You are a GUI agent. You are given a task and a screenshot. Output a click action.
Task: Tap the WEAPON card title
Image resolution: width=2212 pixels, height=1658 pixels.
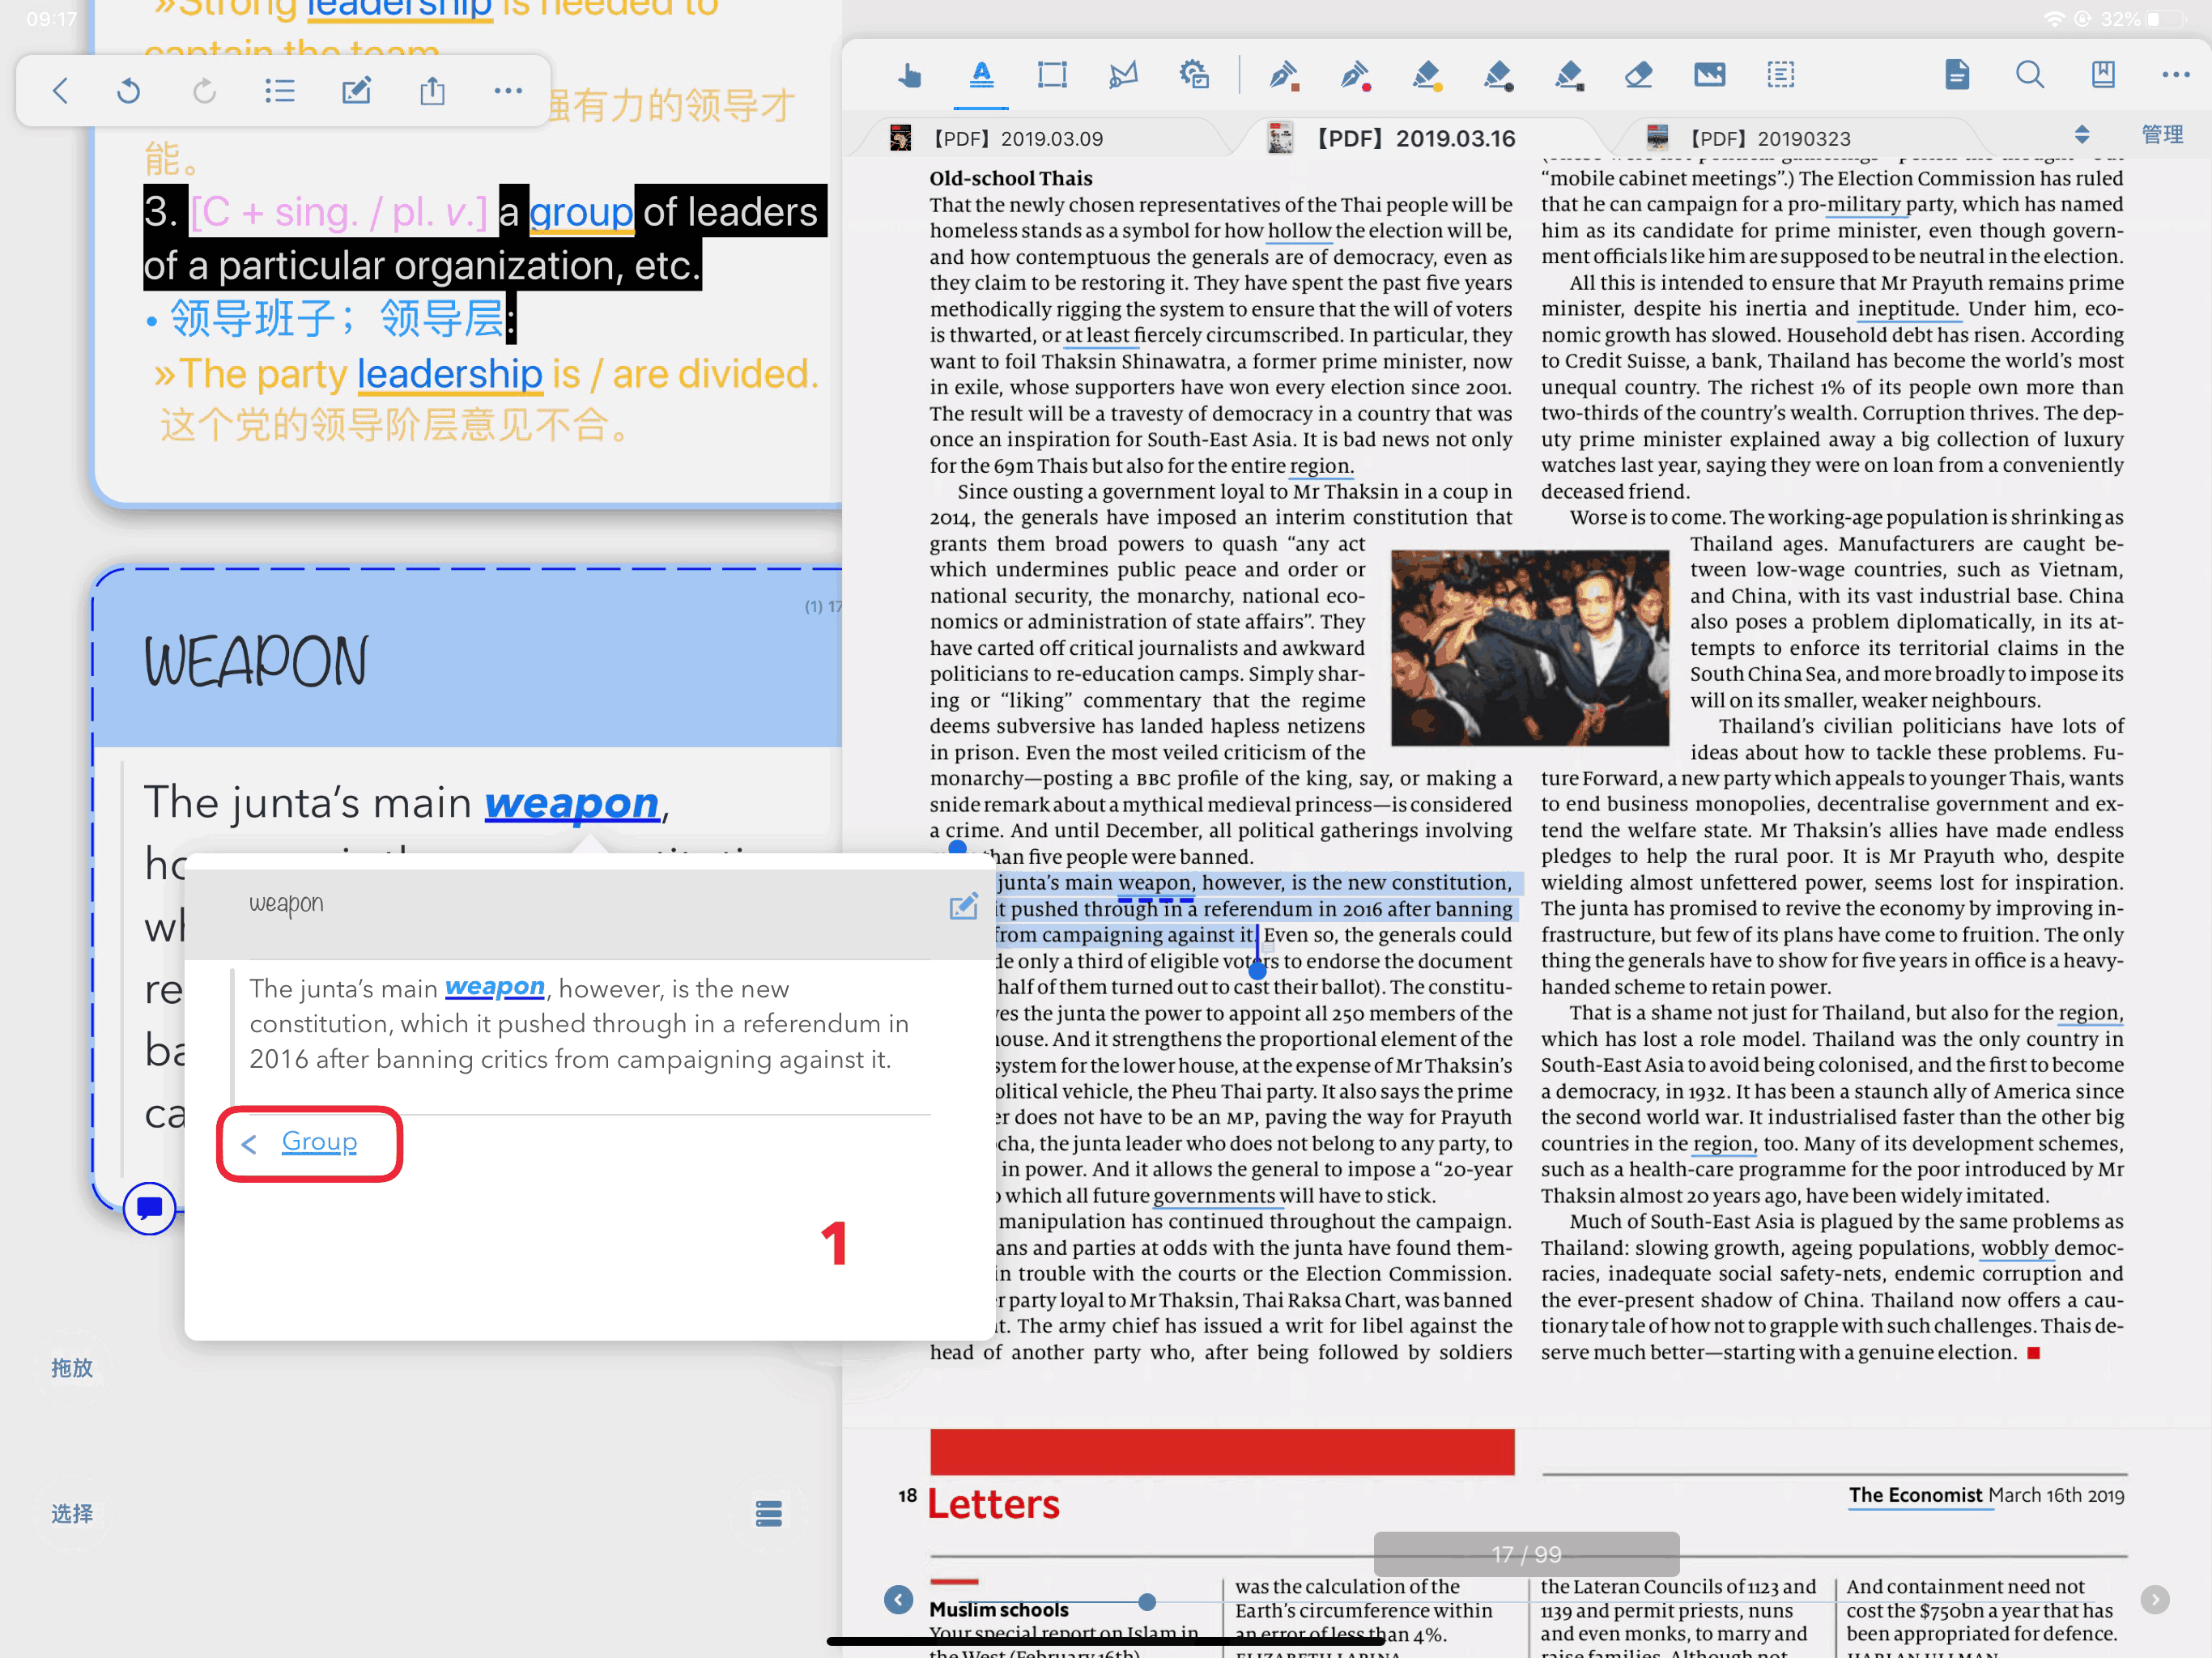click(x=256, y=661)
